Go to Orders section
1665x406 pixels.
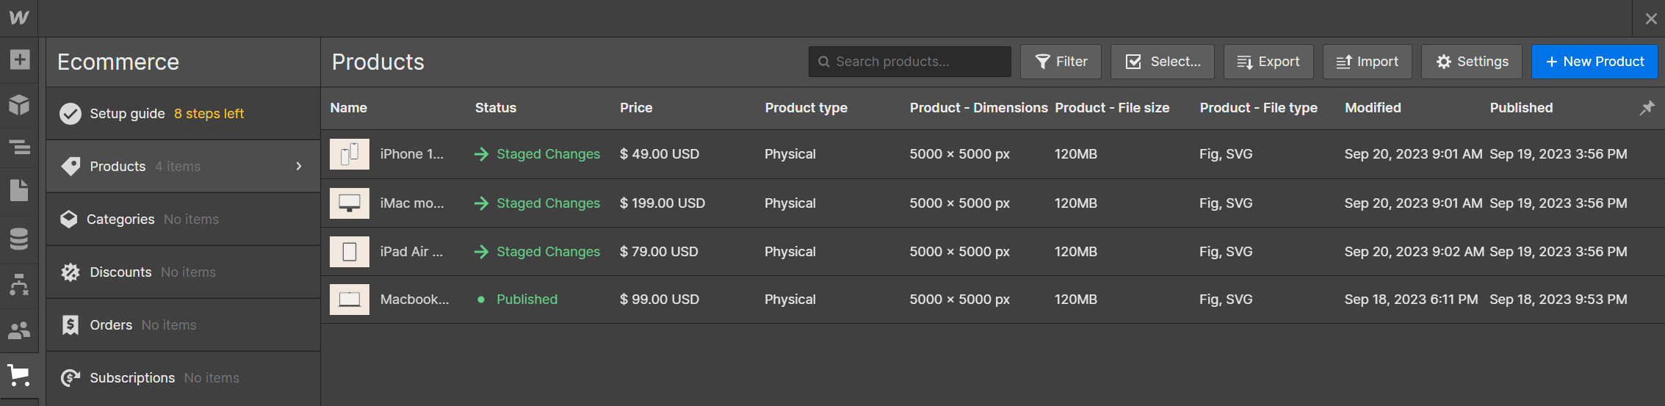tap(183, 325)
